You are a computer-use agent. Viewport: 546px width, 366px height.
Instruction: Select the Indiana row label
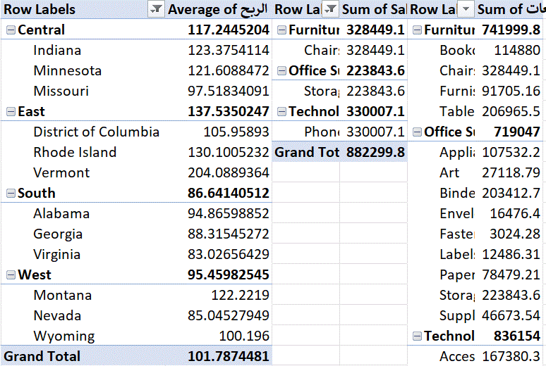(57, 51)
